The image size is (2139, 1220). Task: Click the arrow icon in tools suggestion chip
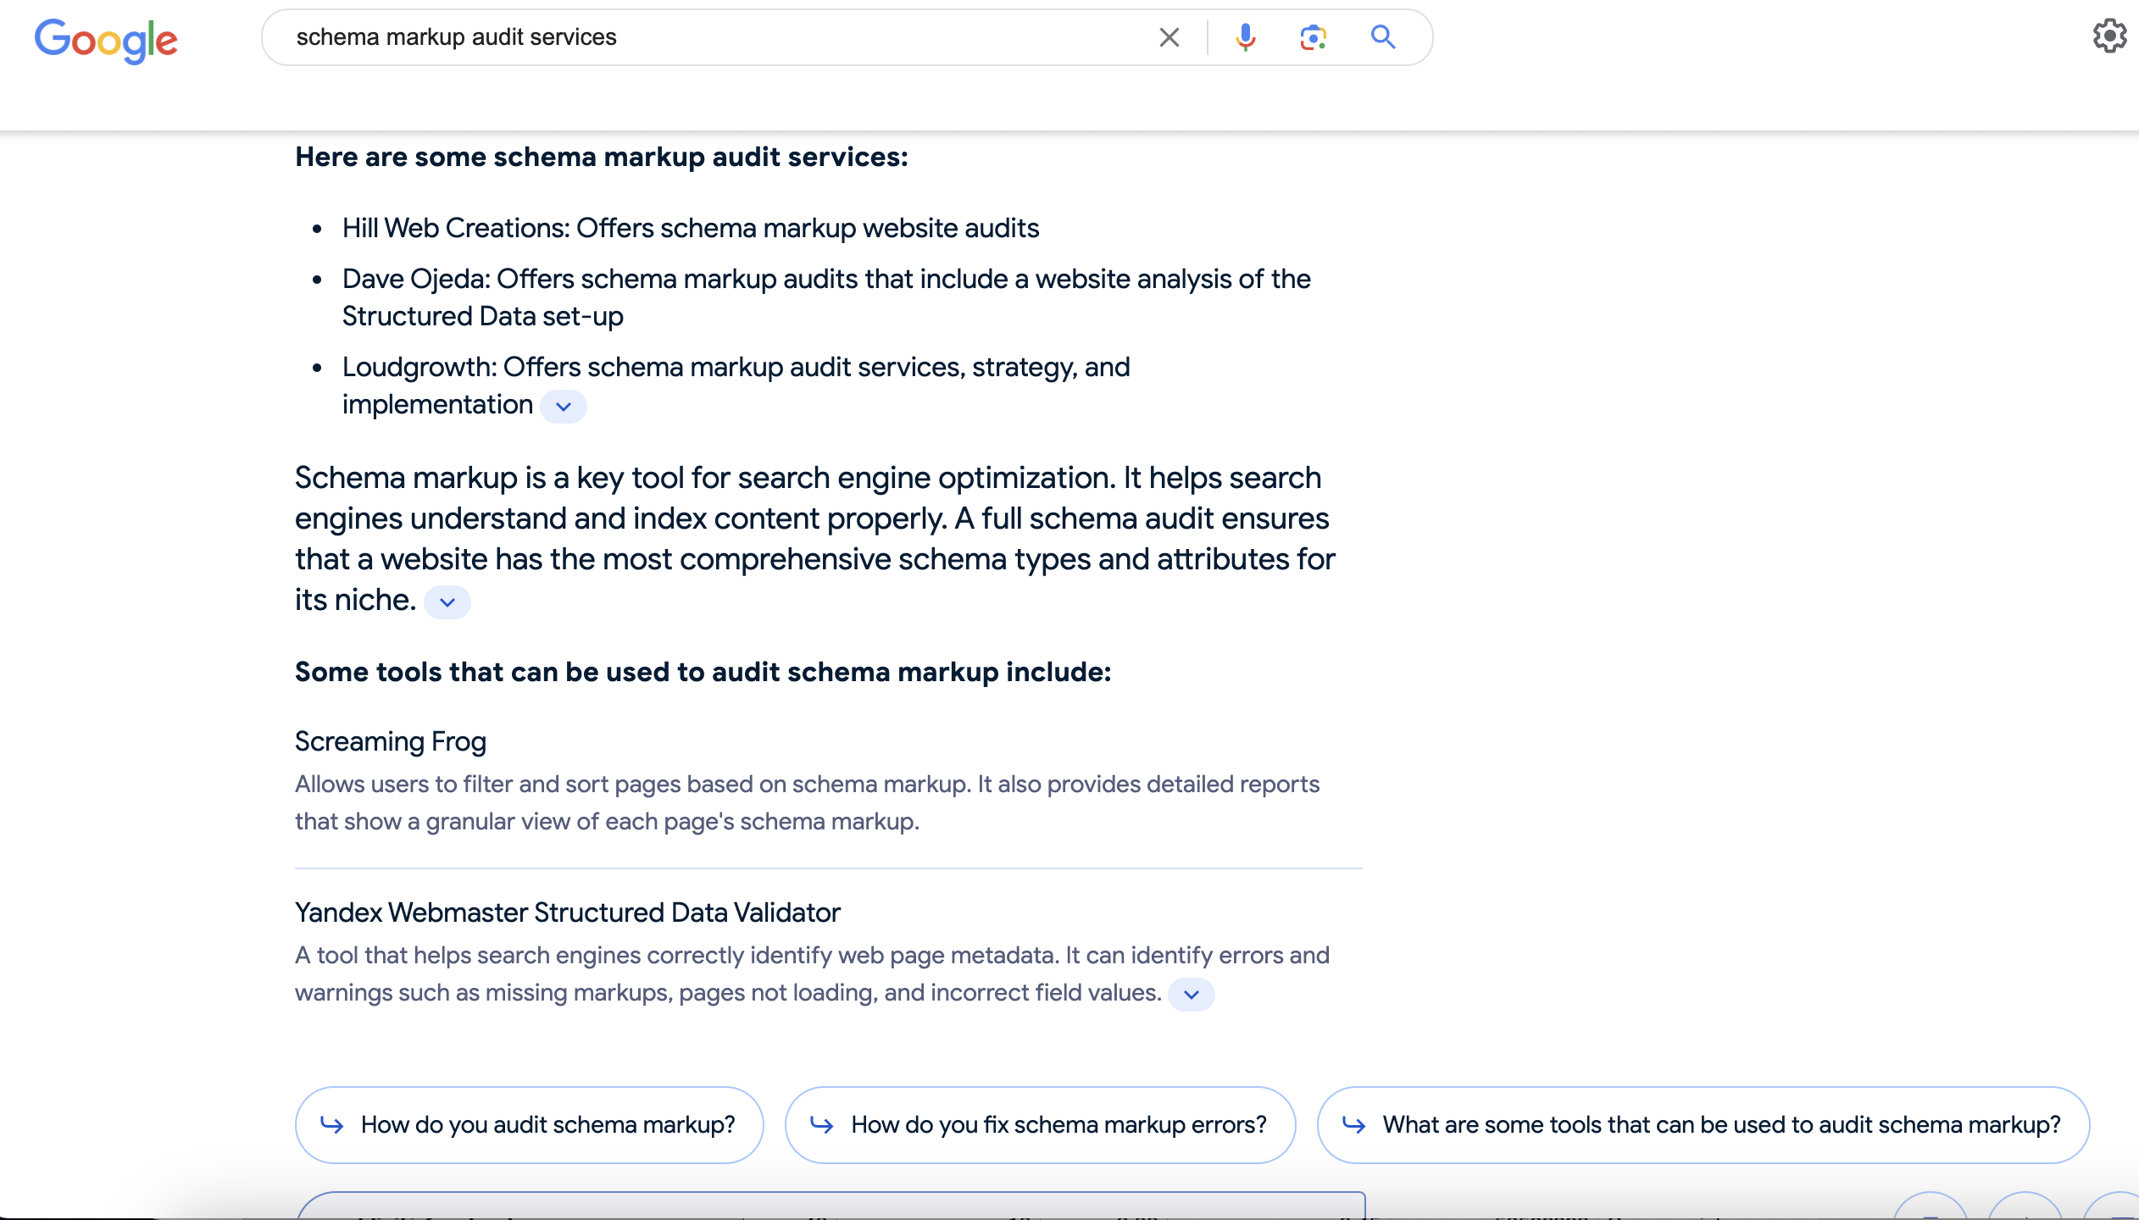click(1353, 1125)
